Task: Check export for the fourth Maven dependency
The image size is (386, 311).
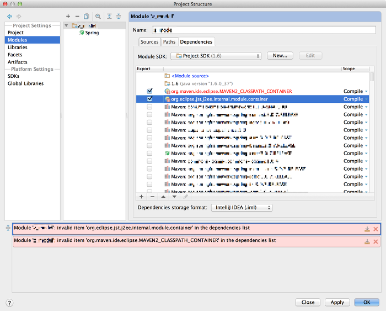Action: click(x=149, y=130)
